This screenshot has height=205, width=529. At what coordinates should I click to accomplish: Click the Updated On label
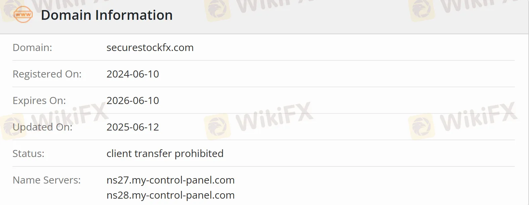[42, 127]
